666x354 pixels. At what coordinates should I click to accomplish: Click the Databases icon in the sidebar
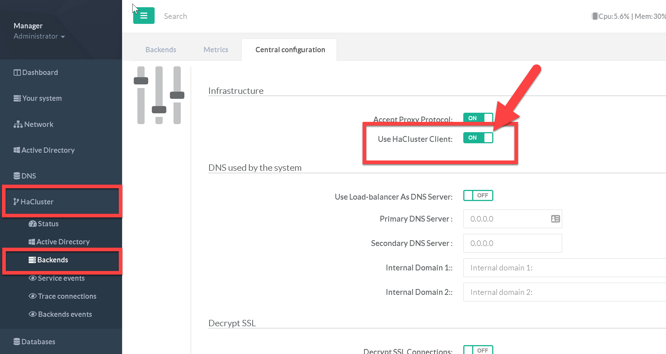coord(17,342)
